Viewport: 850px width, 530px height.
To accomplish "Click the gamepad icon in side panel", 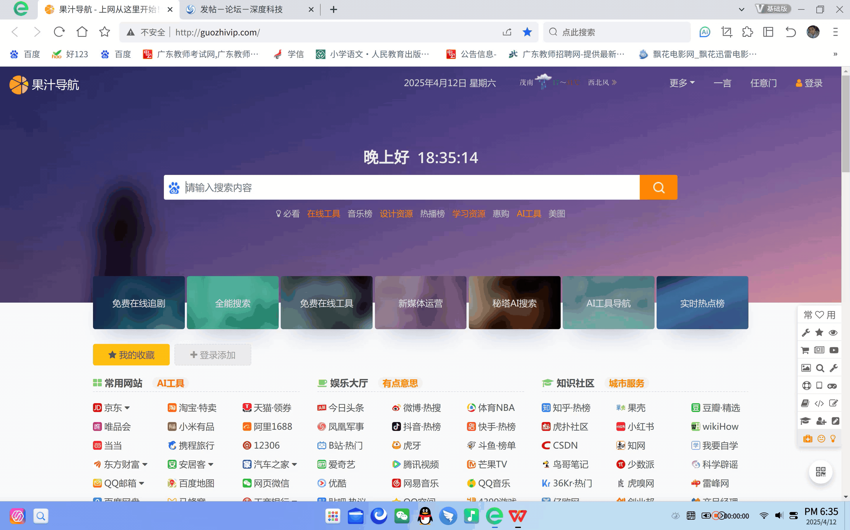I will point(833,386).
